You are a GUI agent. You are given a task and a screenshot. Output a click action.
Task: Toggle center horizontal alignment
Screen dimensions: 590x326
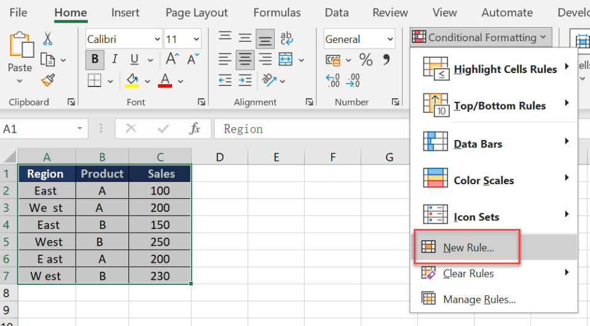pos(245,60)
